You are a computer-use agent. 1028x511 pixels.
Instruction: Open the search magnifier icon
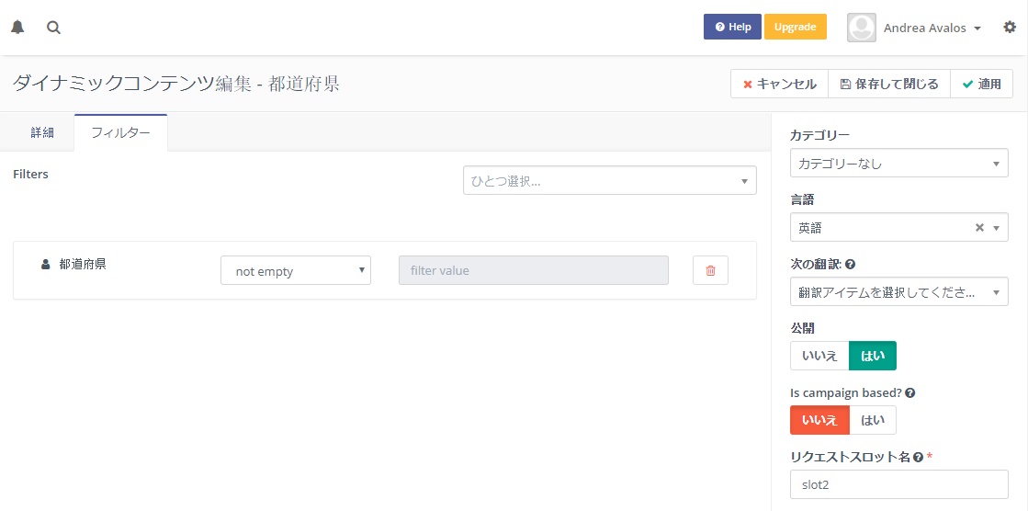[x=54, y=28]
